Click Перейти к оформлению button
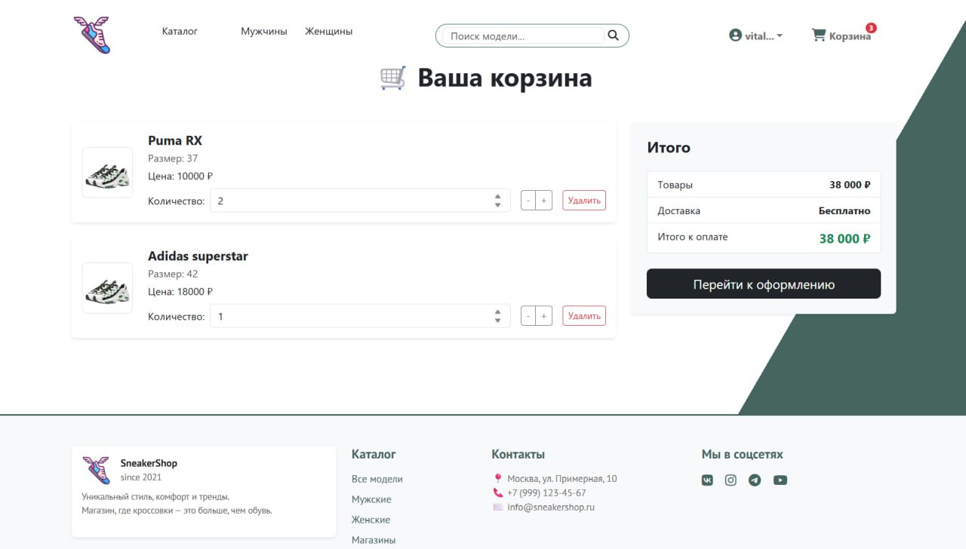The width and height of the screenshot is (966, 549). pyautogui.click(x=764, y=284)
